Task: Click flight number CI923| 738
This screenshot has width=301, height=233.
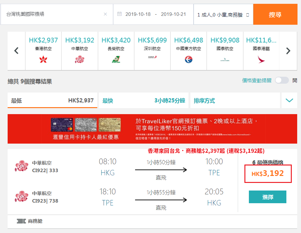Action: [45, 201]
